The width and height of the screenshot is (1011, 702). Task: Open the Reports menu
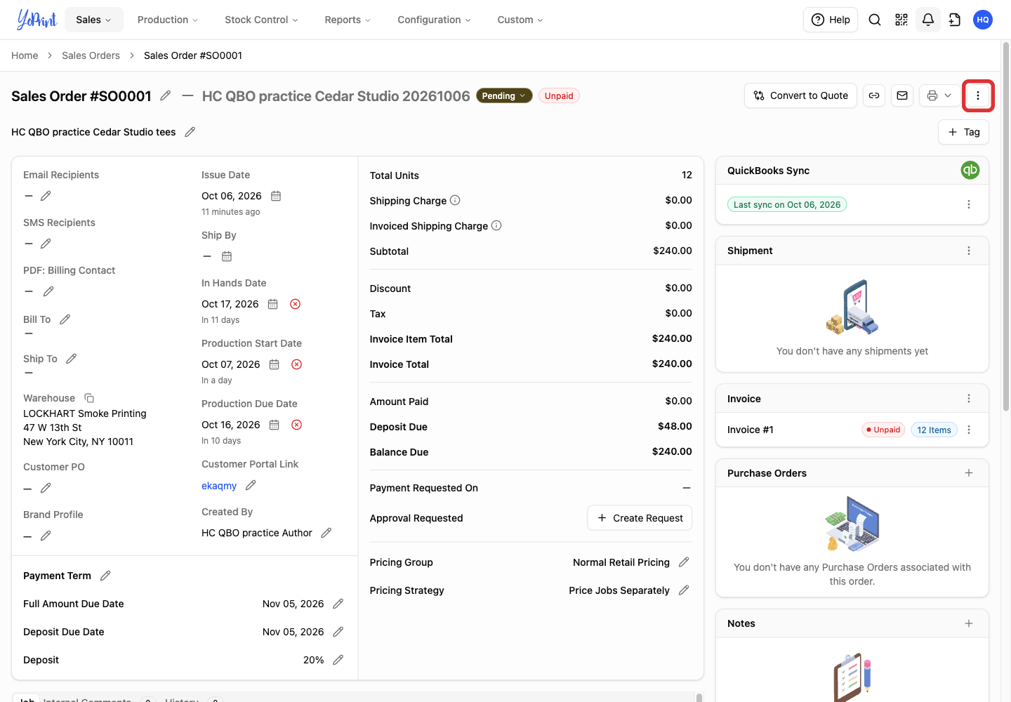[348, 20]
